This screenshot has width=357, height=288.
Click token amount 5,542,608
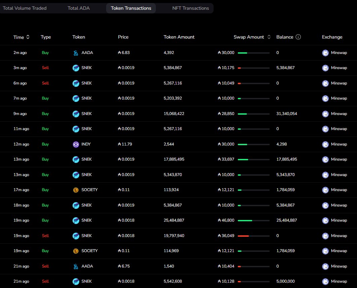[173, 281]
